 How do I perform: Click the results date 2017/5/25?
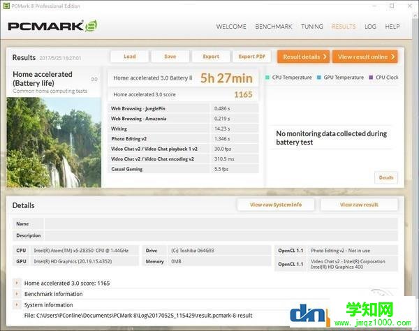click(x=60, y=58)
